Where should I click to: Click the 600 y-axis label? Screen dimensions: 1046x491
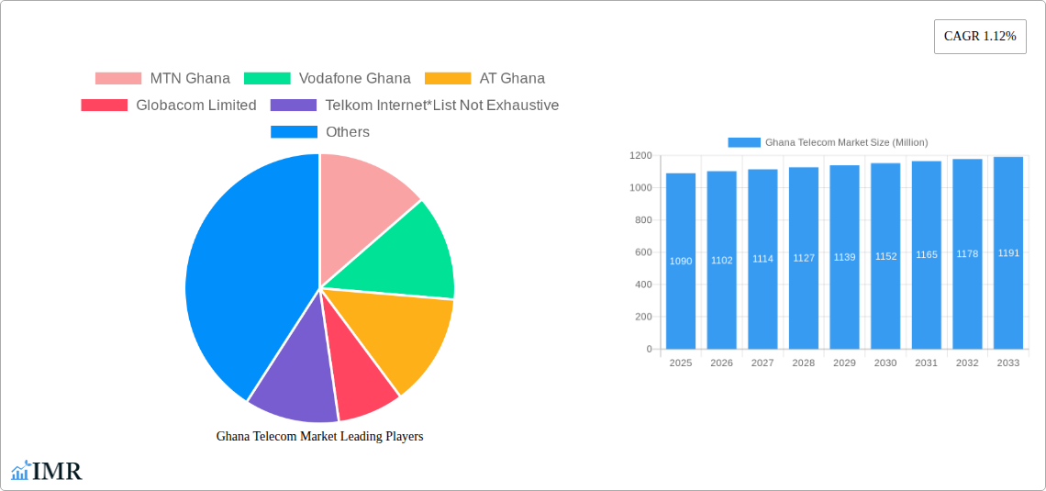pos(644,252)
